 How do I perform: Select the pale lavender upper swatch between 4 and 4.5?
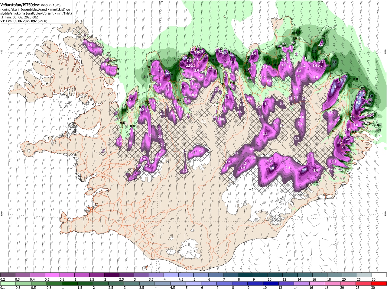[x=171, y=275]
